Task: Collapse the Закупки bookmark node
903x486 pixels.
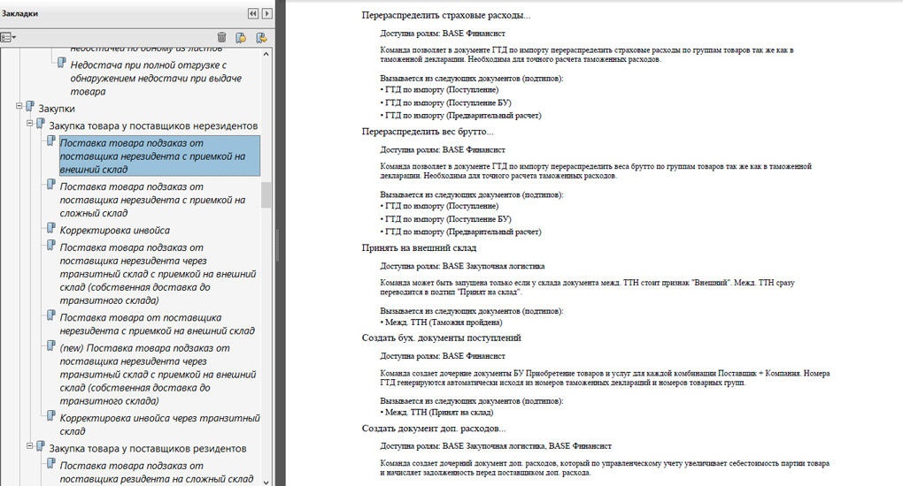Action: pos(19,106)
